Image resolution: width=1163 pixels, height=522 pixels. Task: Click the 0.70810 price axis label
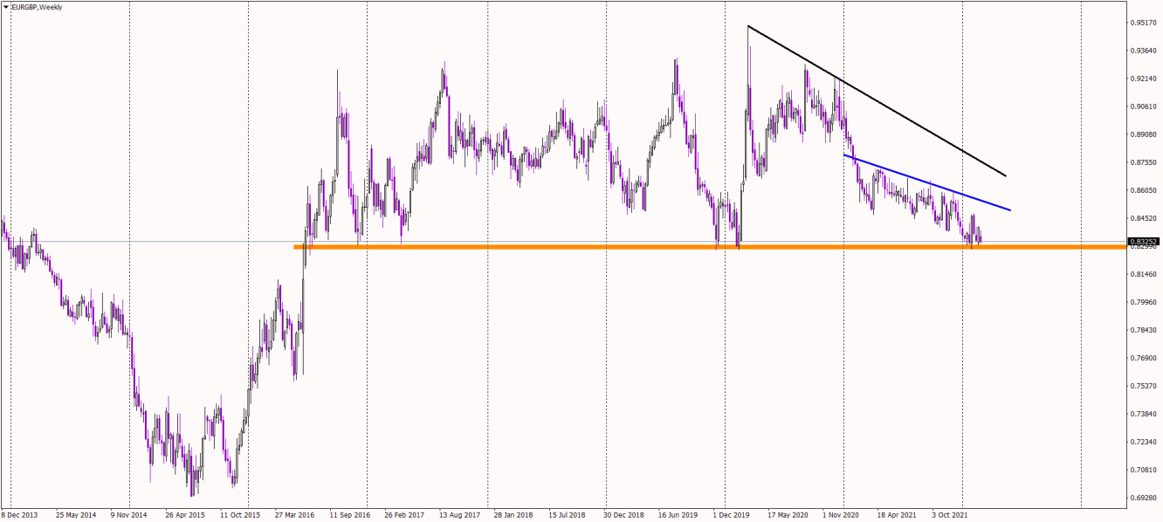[1143, 470]
